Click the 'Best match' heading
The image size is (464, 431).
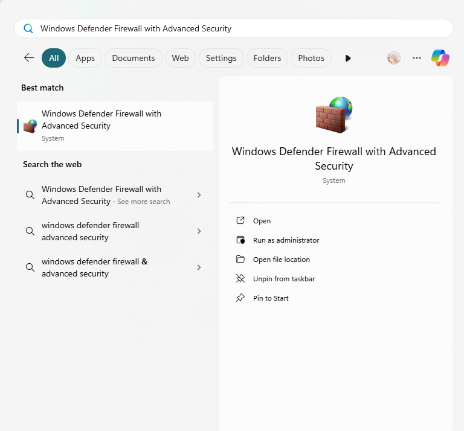[42, 88]
